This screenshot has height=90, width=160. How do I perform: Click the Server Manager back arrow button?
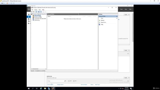(x=29, y=9)
